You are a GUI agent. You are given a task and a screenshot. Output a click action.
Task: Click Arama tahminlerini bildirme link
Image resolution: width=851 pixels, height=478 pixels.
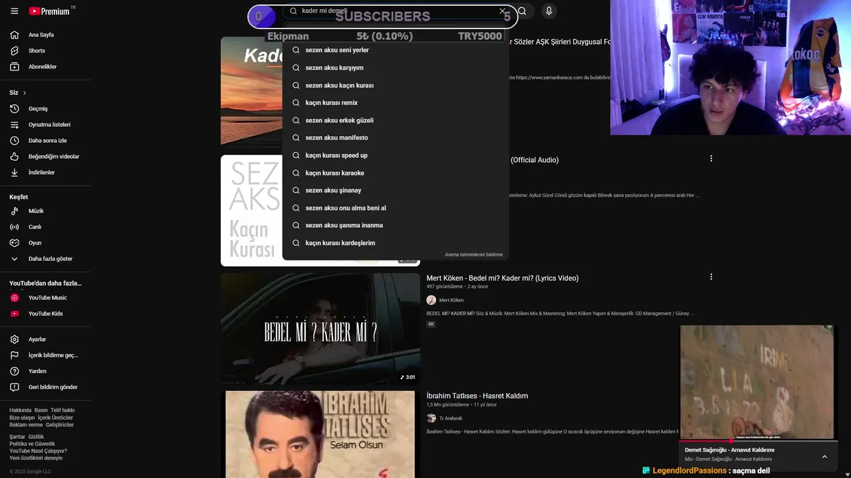[473, 255]
